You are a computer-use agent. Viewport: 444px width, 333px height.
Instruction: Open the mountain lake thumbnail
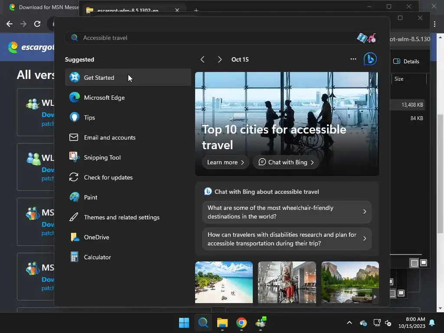(x=350, y=282)
